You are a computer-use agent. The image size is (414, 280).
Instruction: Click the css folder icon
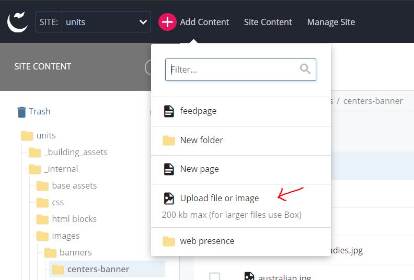(42, 203)
